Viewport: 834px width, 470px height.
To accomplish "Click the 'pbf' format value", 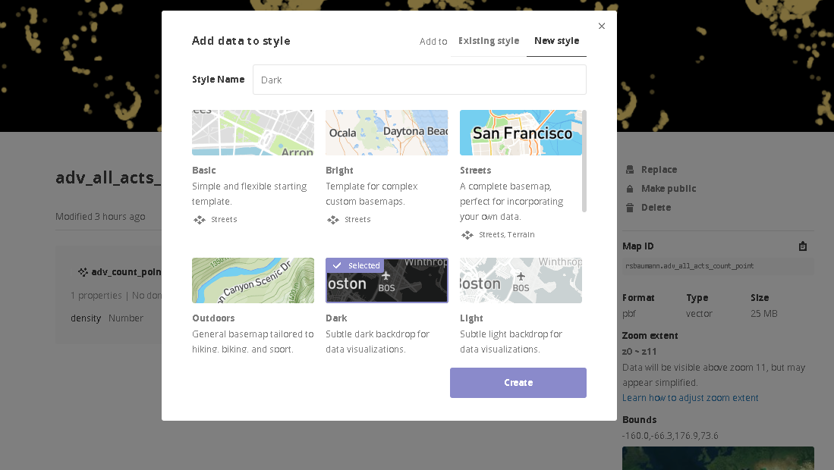I will tap(628, 314).
